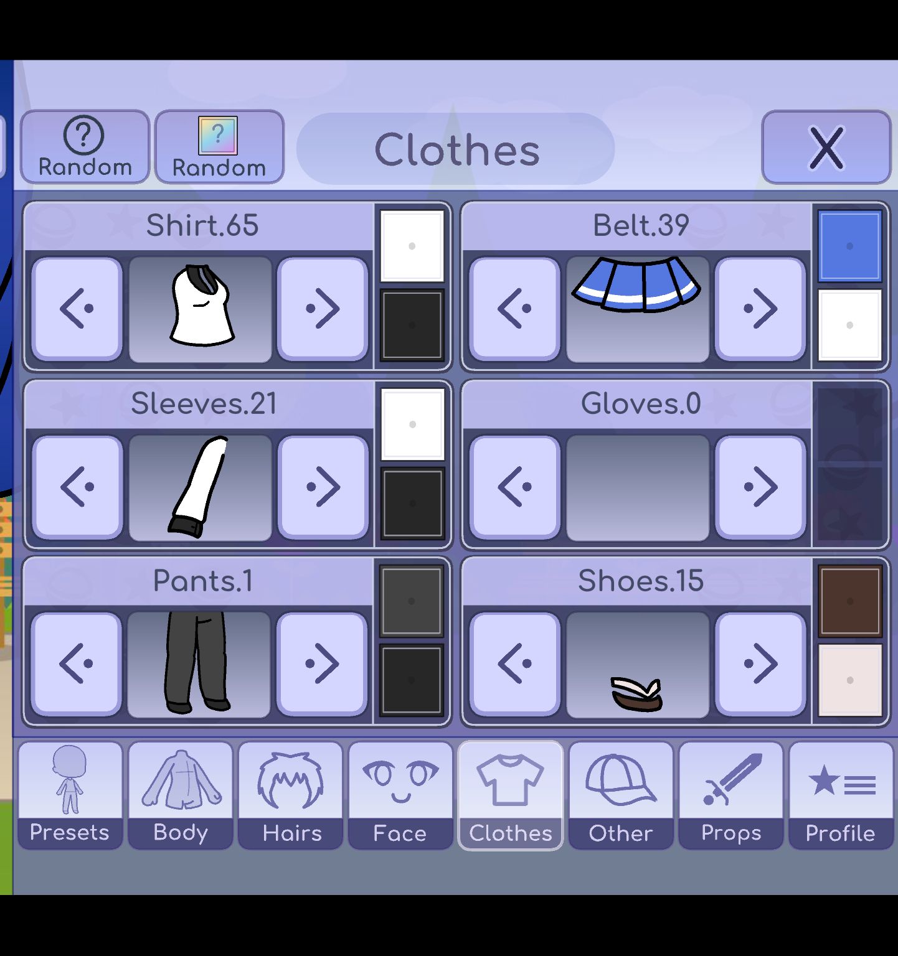
Task: Pick the brown Shoes primary color swatch
Action: (850, 601)
